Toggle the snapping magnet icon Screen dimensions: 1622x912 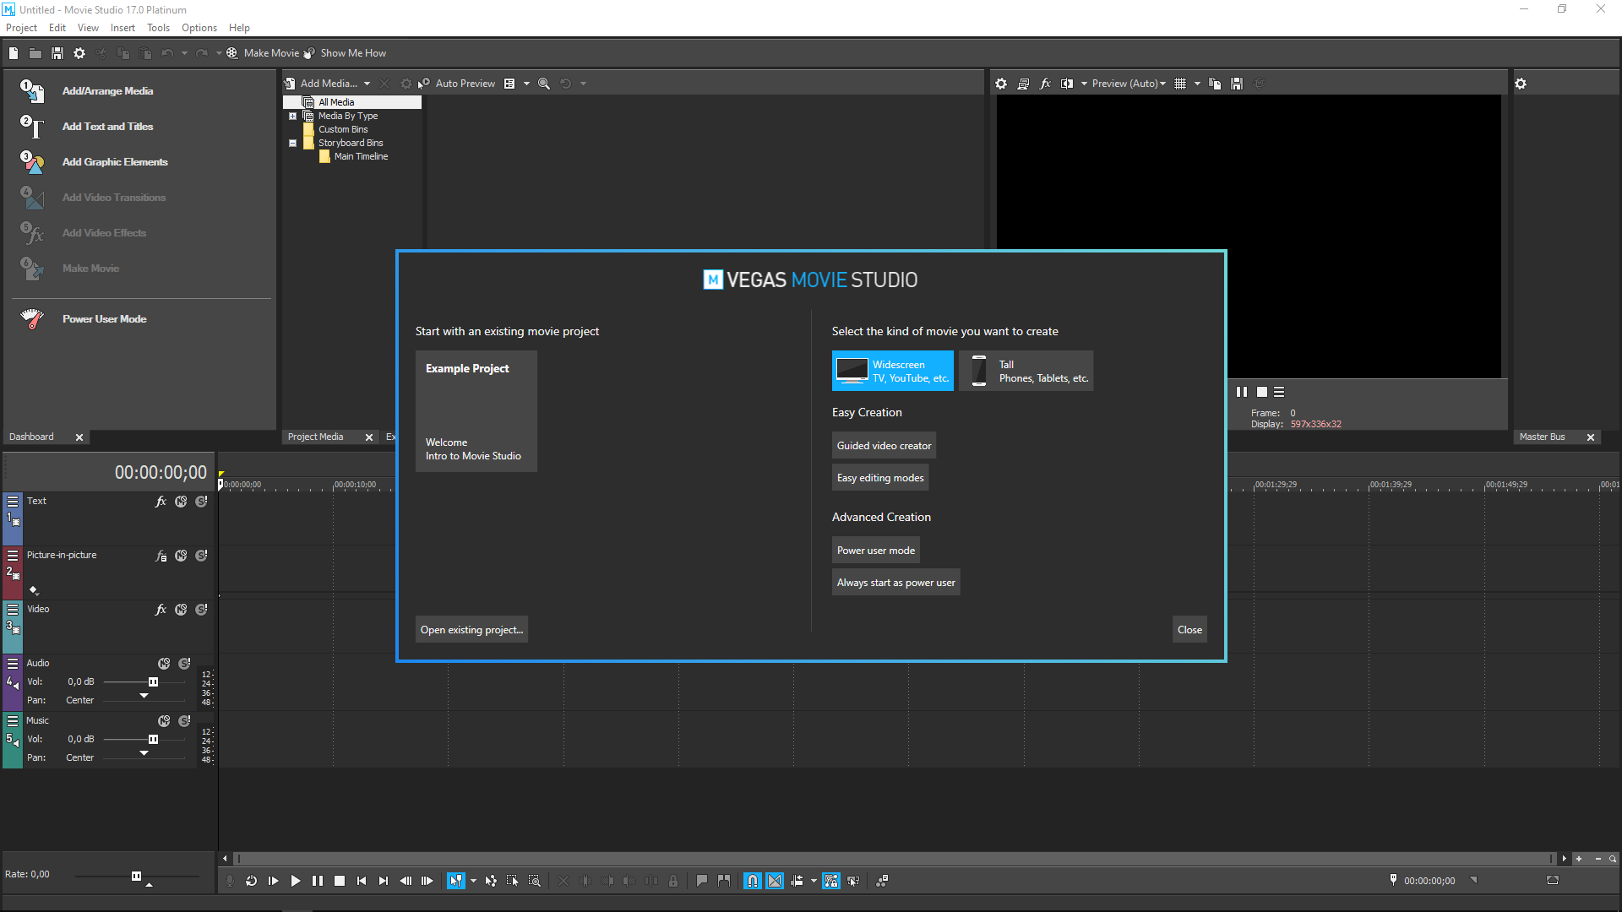click(x=752, y=881)
